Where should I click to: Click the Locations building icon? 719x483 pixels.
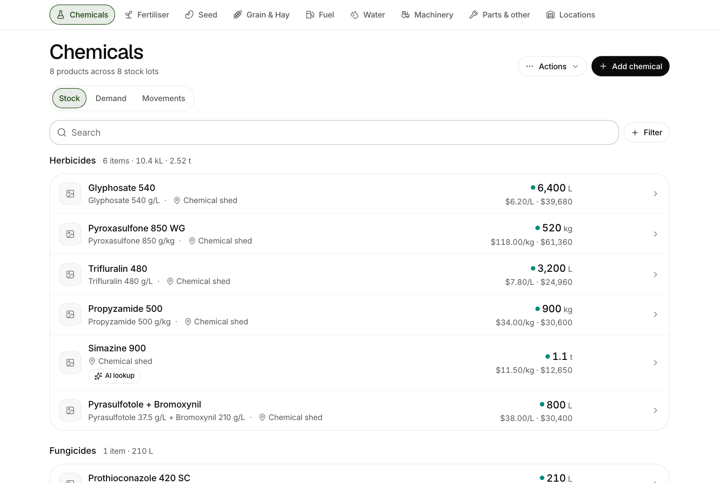[x=550, y=15]
